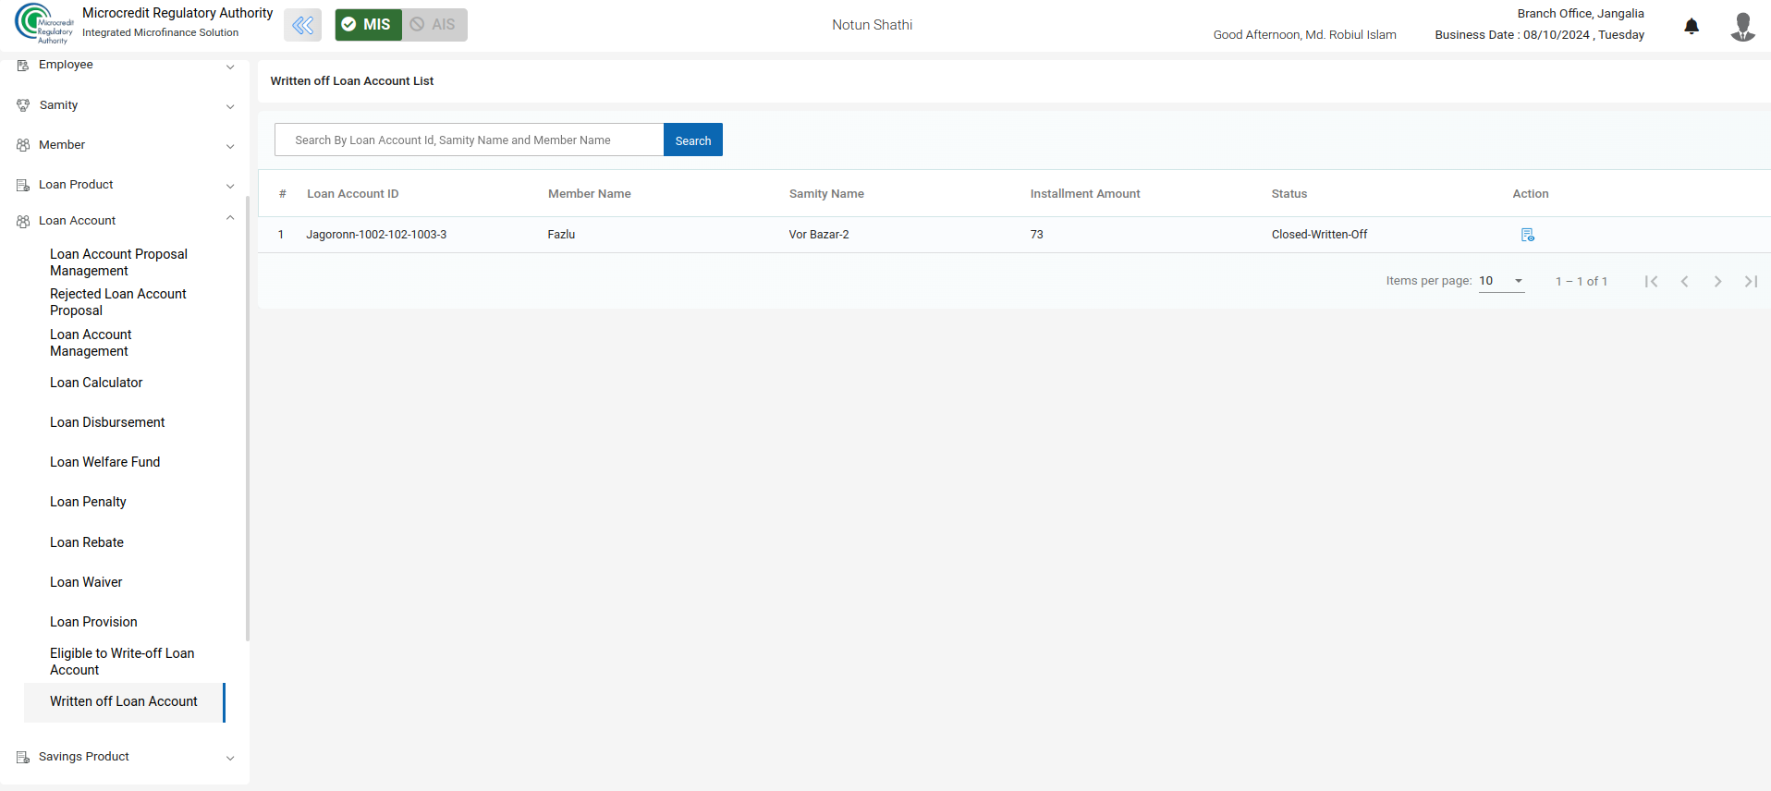Image resolution: width=1771 pixels, height=791 pixels.
Task: Open Loan Account Proposal Management
Action: [118, 262]
